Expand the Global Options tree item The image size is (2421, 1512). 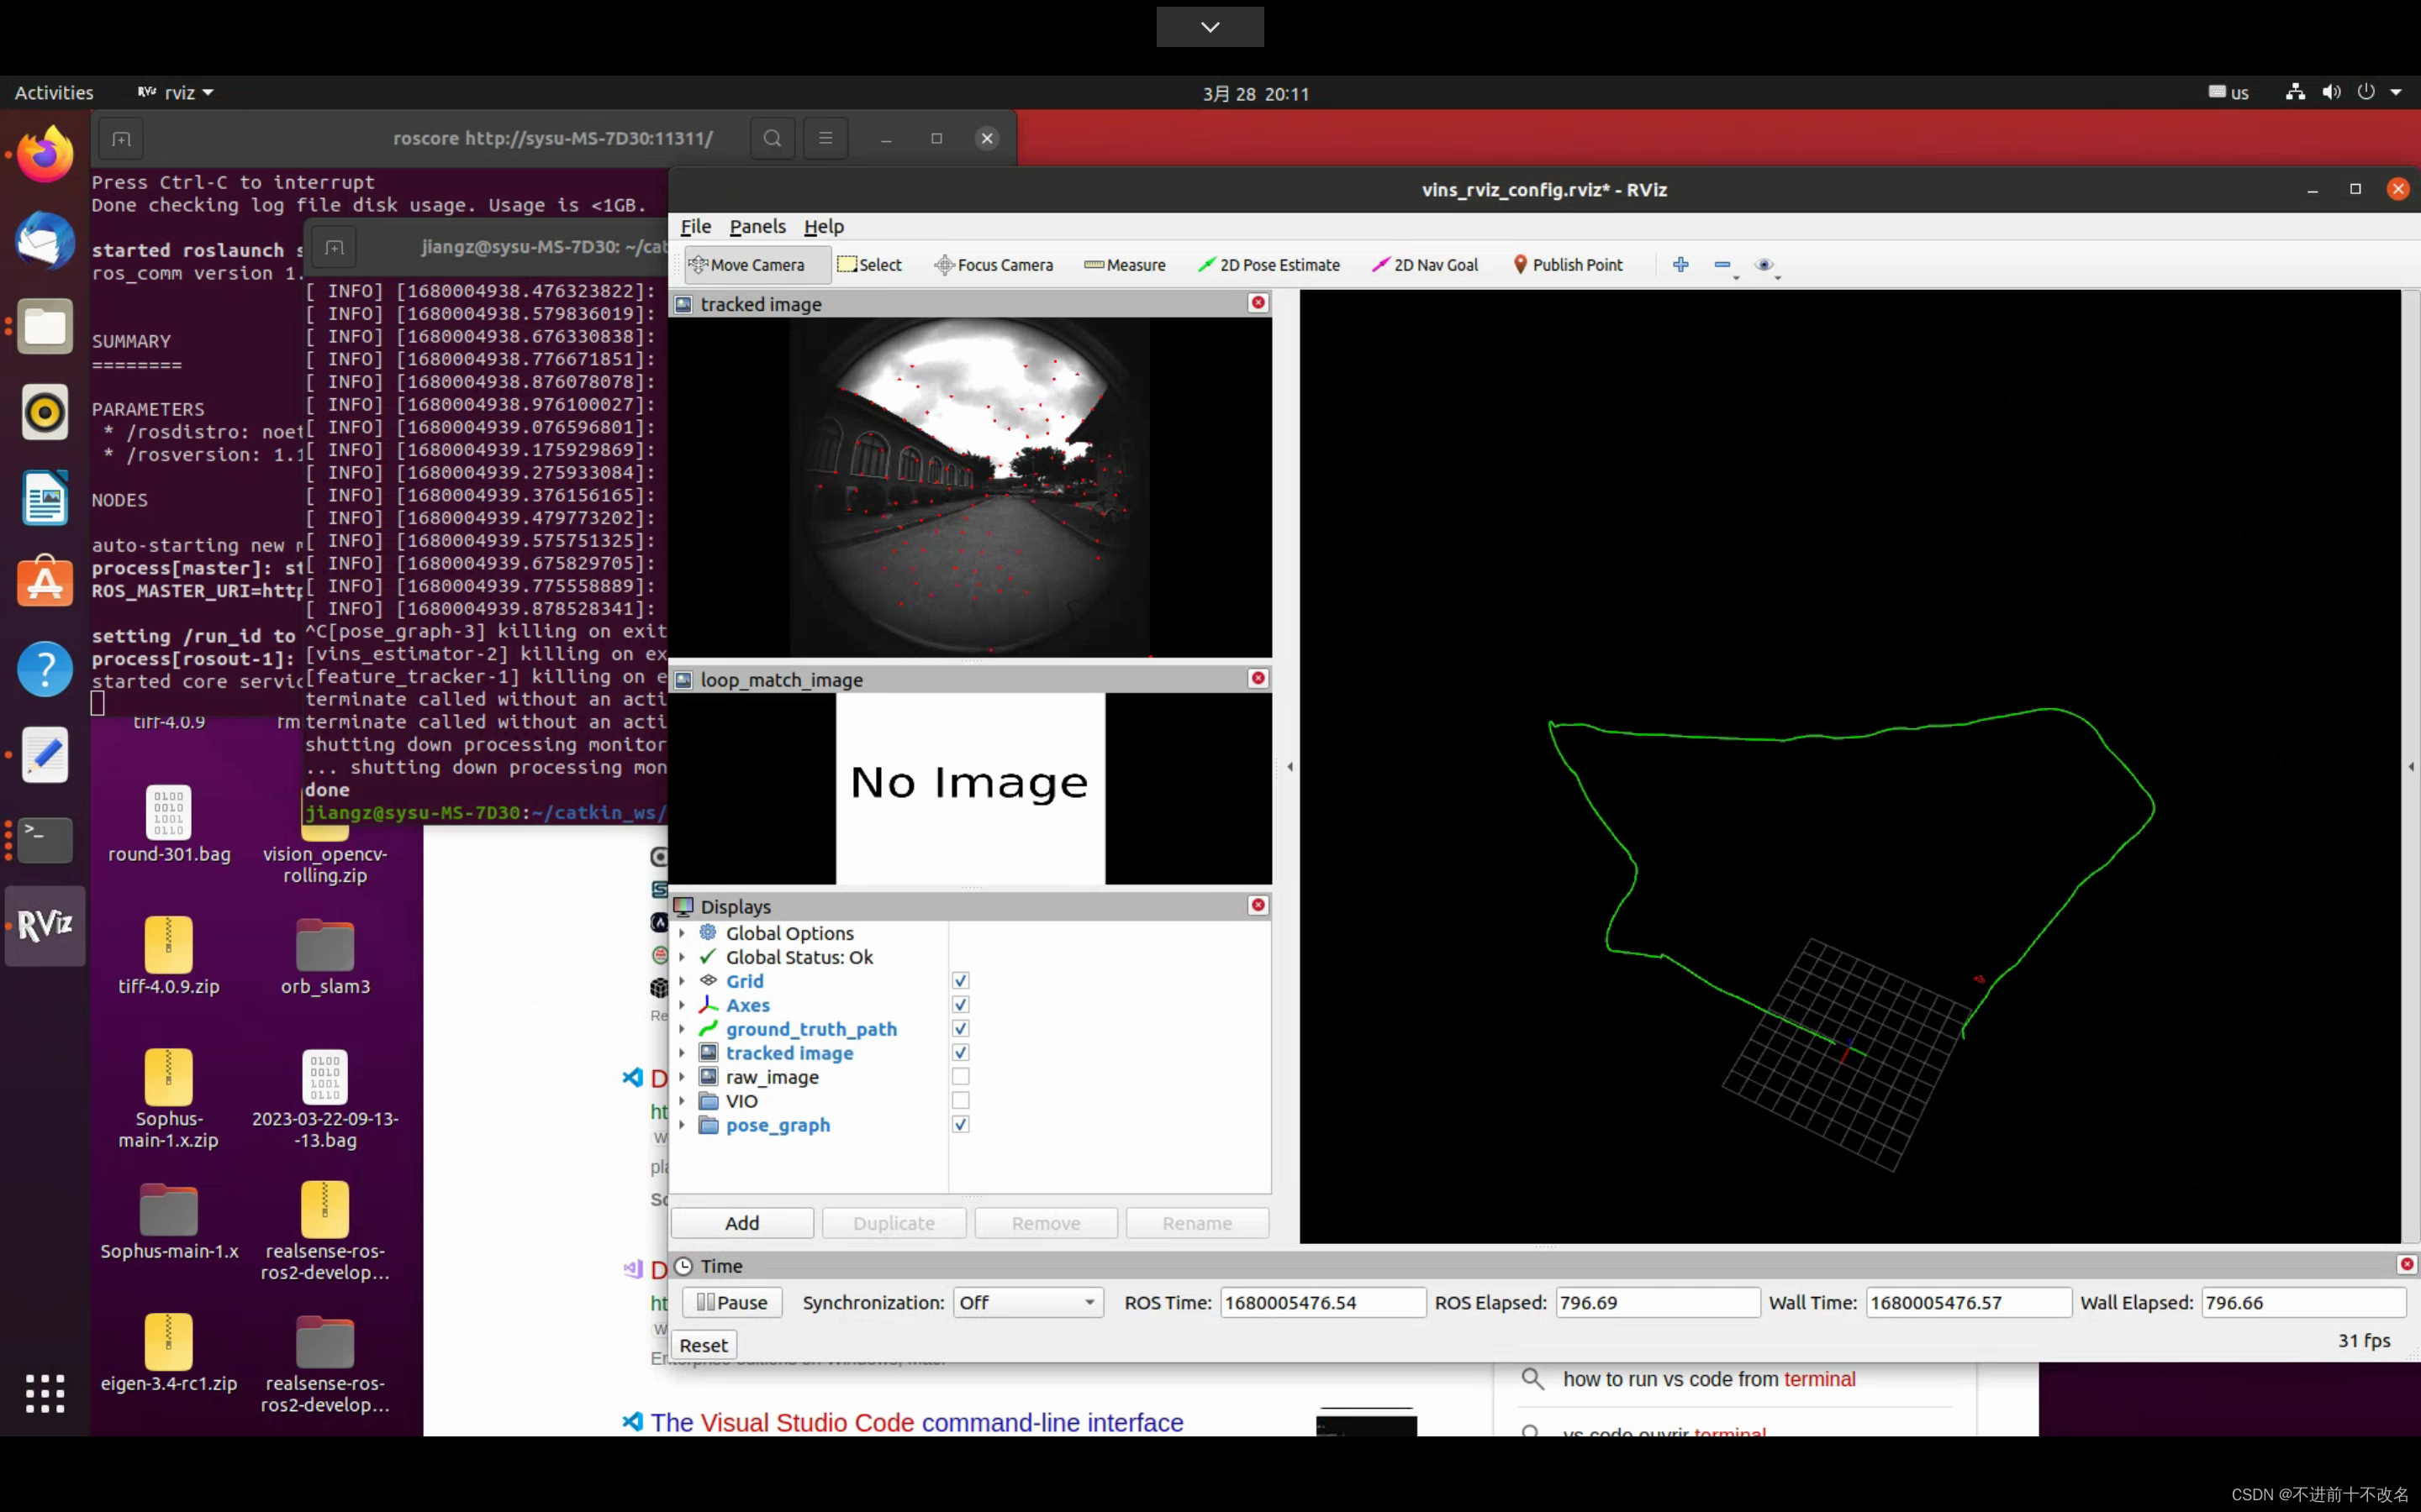(682, 932)
